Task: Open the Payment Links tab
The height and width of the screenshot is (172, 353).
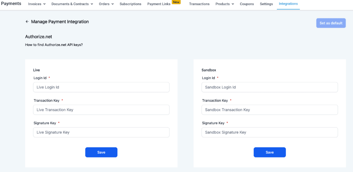Action: point(159,4)
